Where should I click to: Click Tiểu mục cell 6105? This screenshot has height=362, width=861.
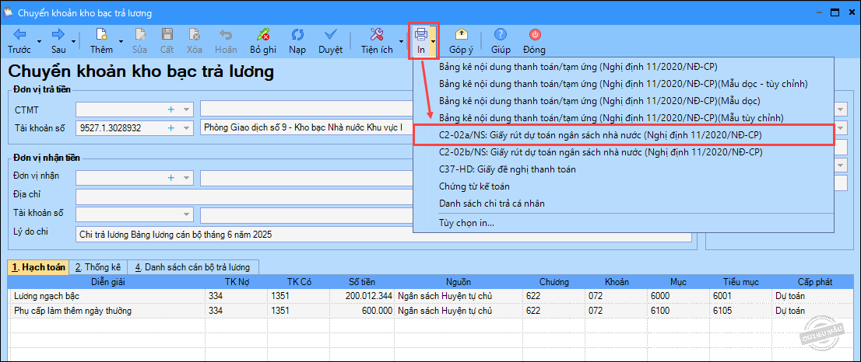[x=741, y=311]
